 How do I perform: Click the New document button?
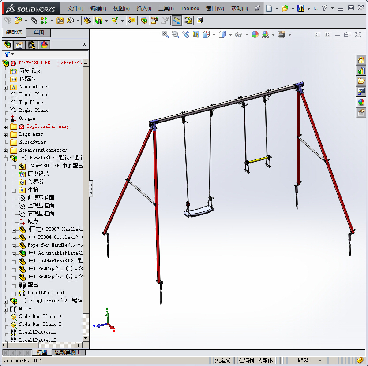269,8
